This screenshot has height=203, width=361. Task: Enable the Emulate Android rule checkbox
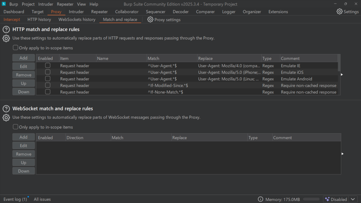point(48,79)
